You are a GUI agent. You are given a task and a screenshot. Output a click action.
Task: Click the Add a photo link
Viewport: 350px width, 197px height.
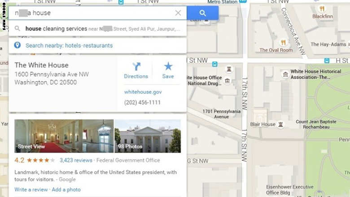tap(66, 190)
